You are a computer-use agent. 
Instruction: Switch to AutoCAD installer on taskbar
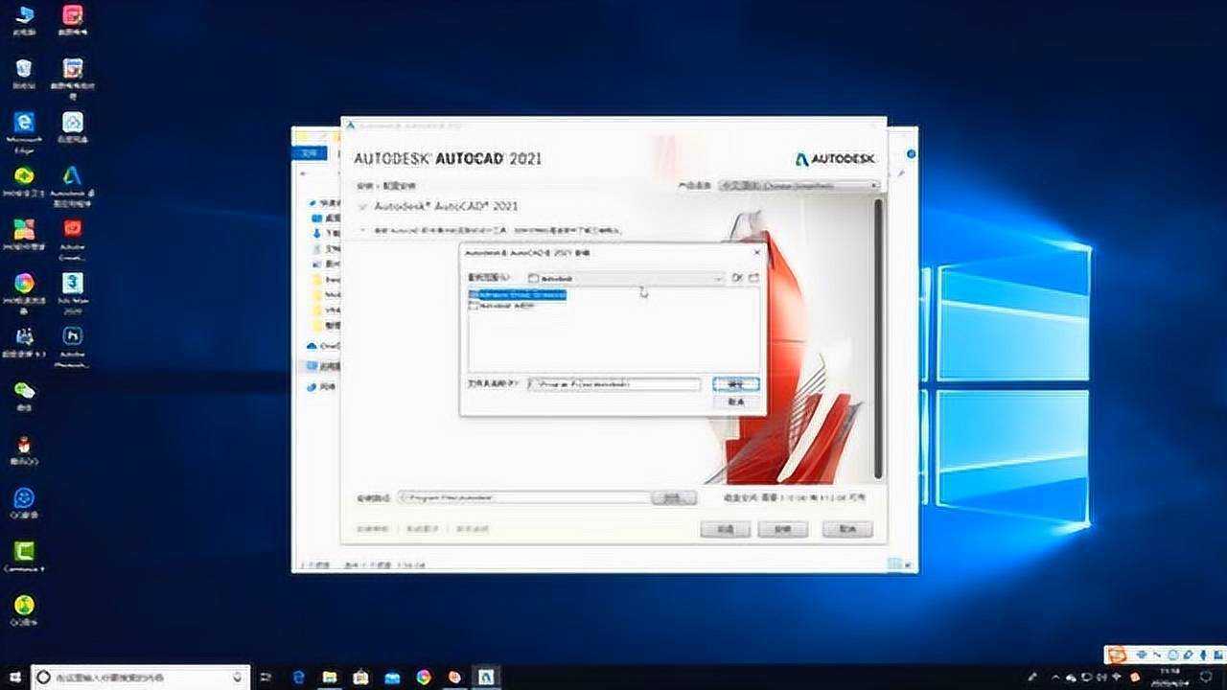(x=486, y=677)
